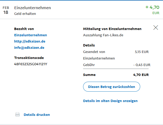Click the - 0,45 EUR fee amount
Image resolution: width=163 pixels, height=125 pixels.
(142, 65)
